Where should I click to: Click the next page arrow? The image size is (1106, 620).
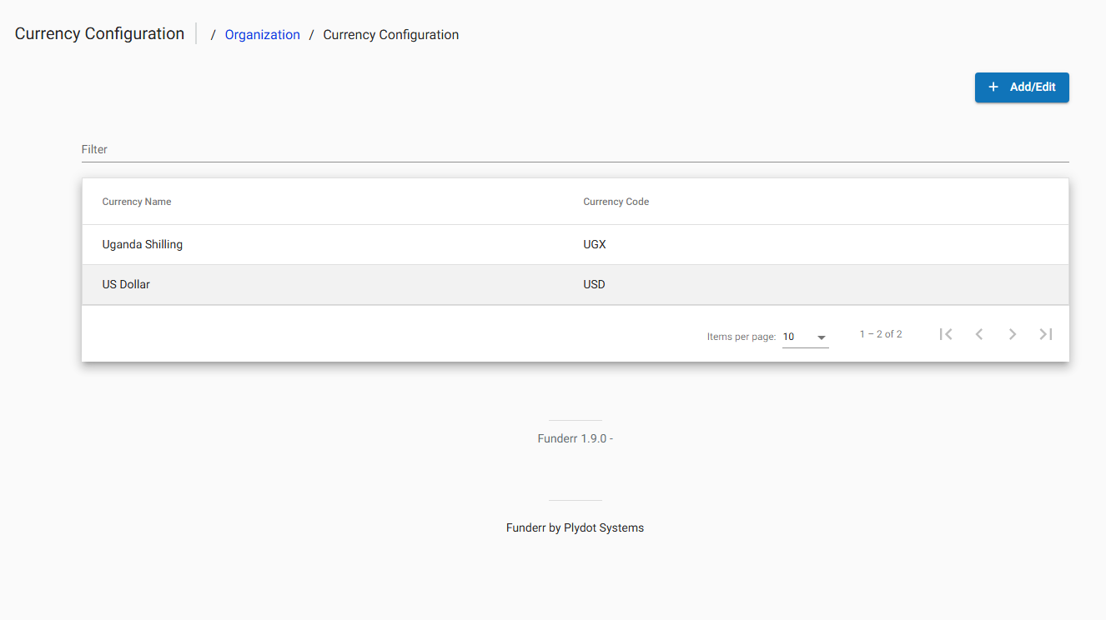pos(1013,333)
